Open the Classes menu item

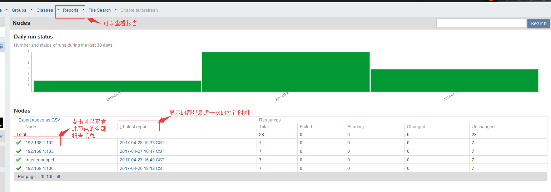(x=45, y=10)
